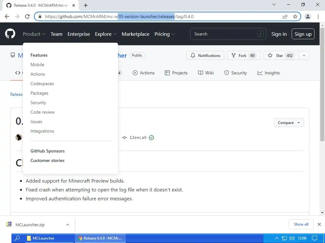Star the repository
Image resolution: width=325 pixels, height=243 pixels.
click(x=281, y=55)
